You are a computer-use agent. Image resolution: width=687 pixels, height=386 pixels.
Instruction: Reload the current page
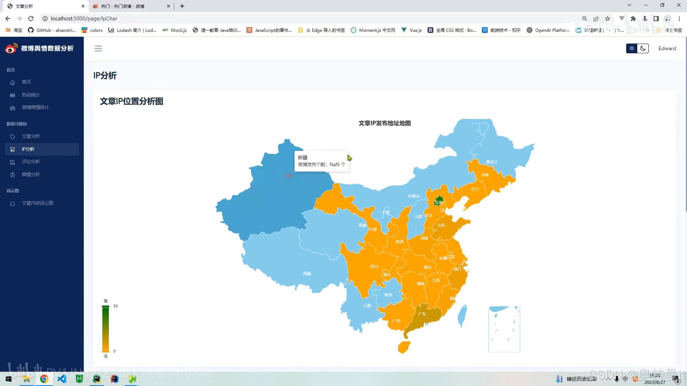point(31,19)
